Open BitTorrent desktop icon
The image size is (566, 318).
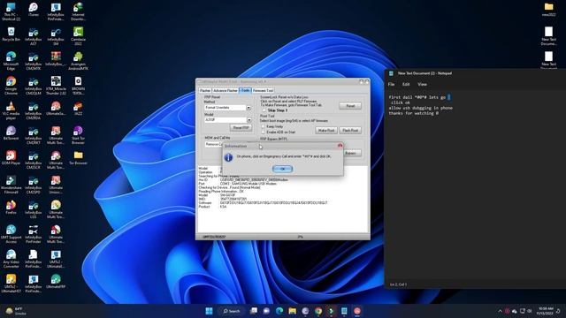coord(11,133)
